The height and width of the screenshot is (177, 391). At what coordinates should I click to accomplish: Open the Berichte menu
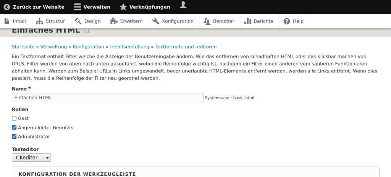coord(259,21)
